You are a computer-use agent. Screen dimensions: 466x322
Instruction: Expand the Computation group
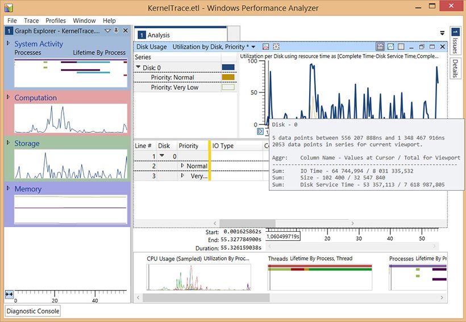point(9,97)
